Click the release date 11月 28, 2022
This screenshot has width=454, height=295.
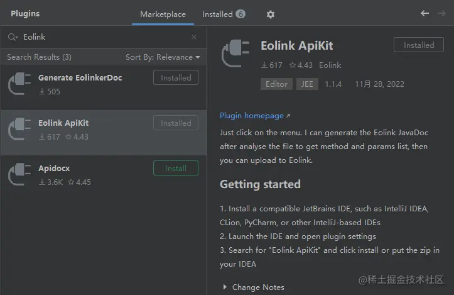(x=379, y=84)
